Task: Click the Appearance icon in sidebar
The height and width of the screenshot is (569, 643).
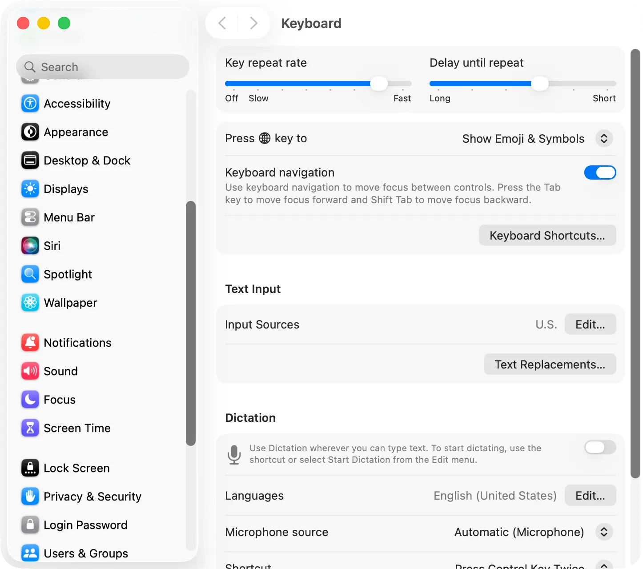Action: (30, 132)
